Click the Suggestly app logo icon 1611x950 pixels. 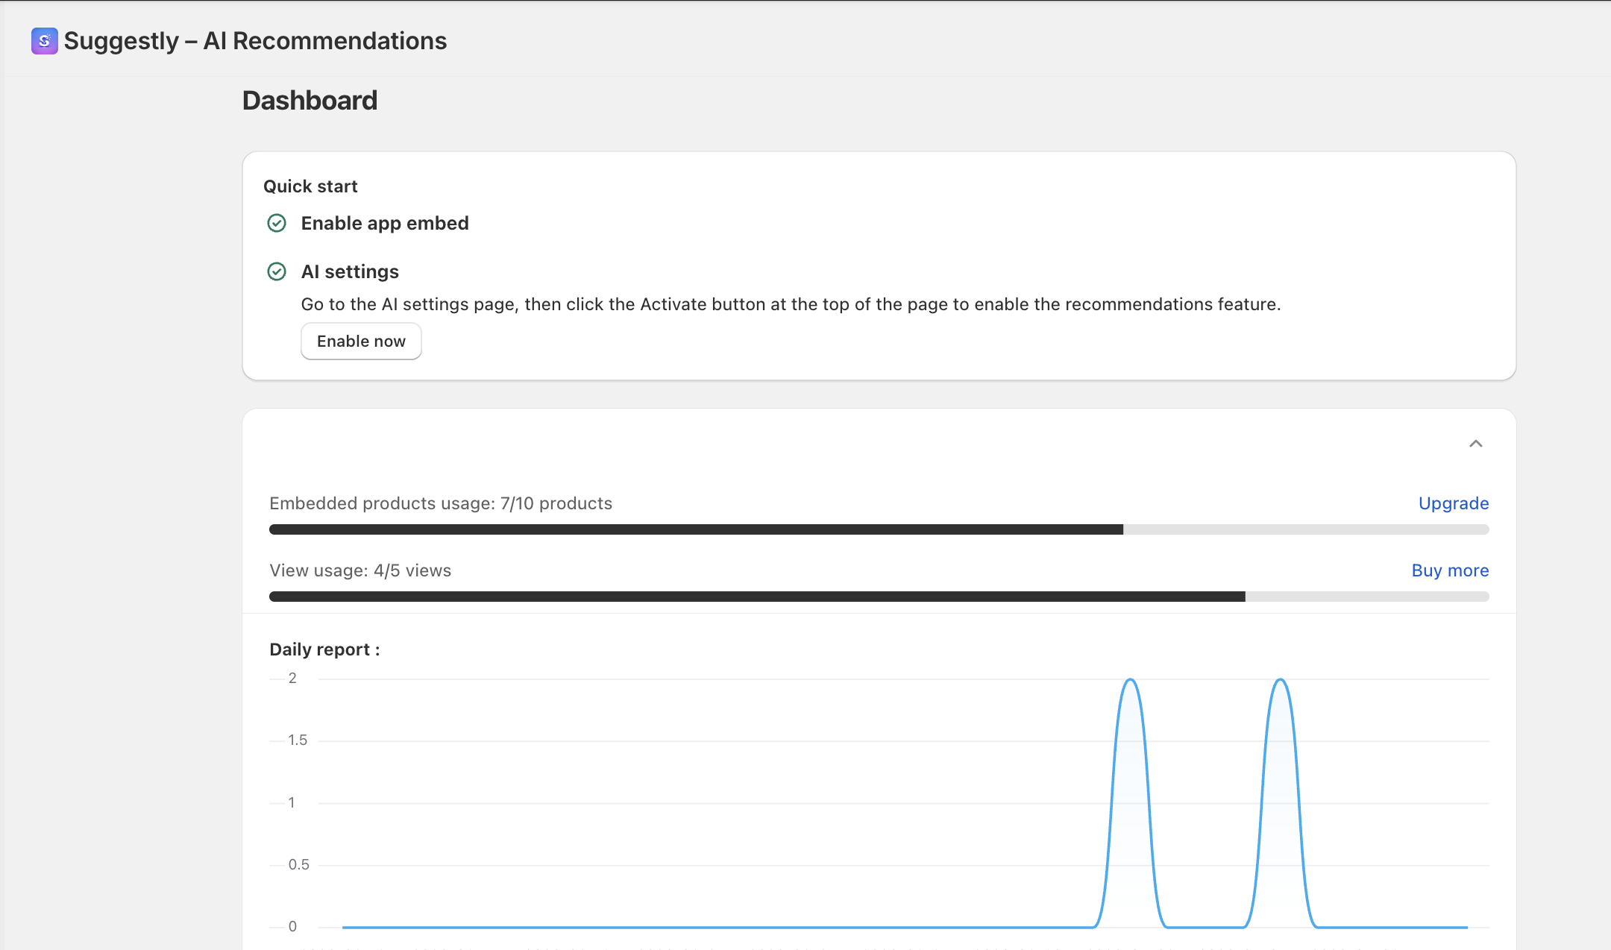click(x=44, y=41)
